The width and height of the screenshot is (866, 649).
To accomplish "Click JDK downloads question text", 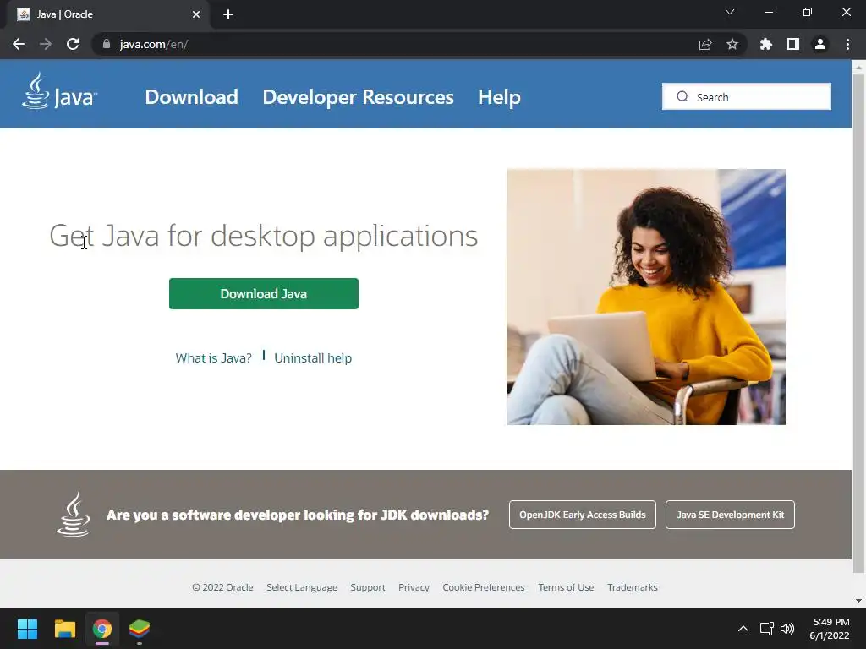I will (x=297, y=515).
